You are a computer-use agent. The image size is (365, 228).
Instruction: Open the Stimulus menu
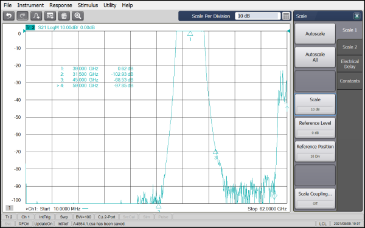tap(88, 5)
